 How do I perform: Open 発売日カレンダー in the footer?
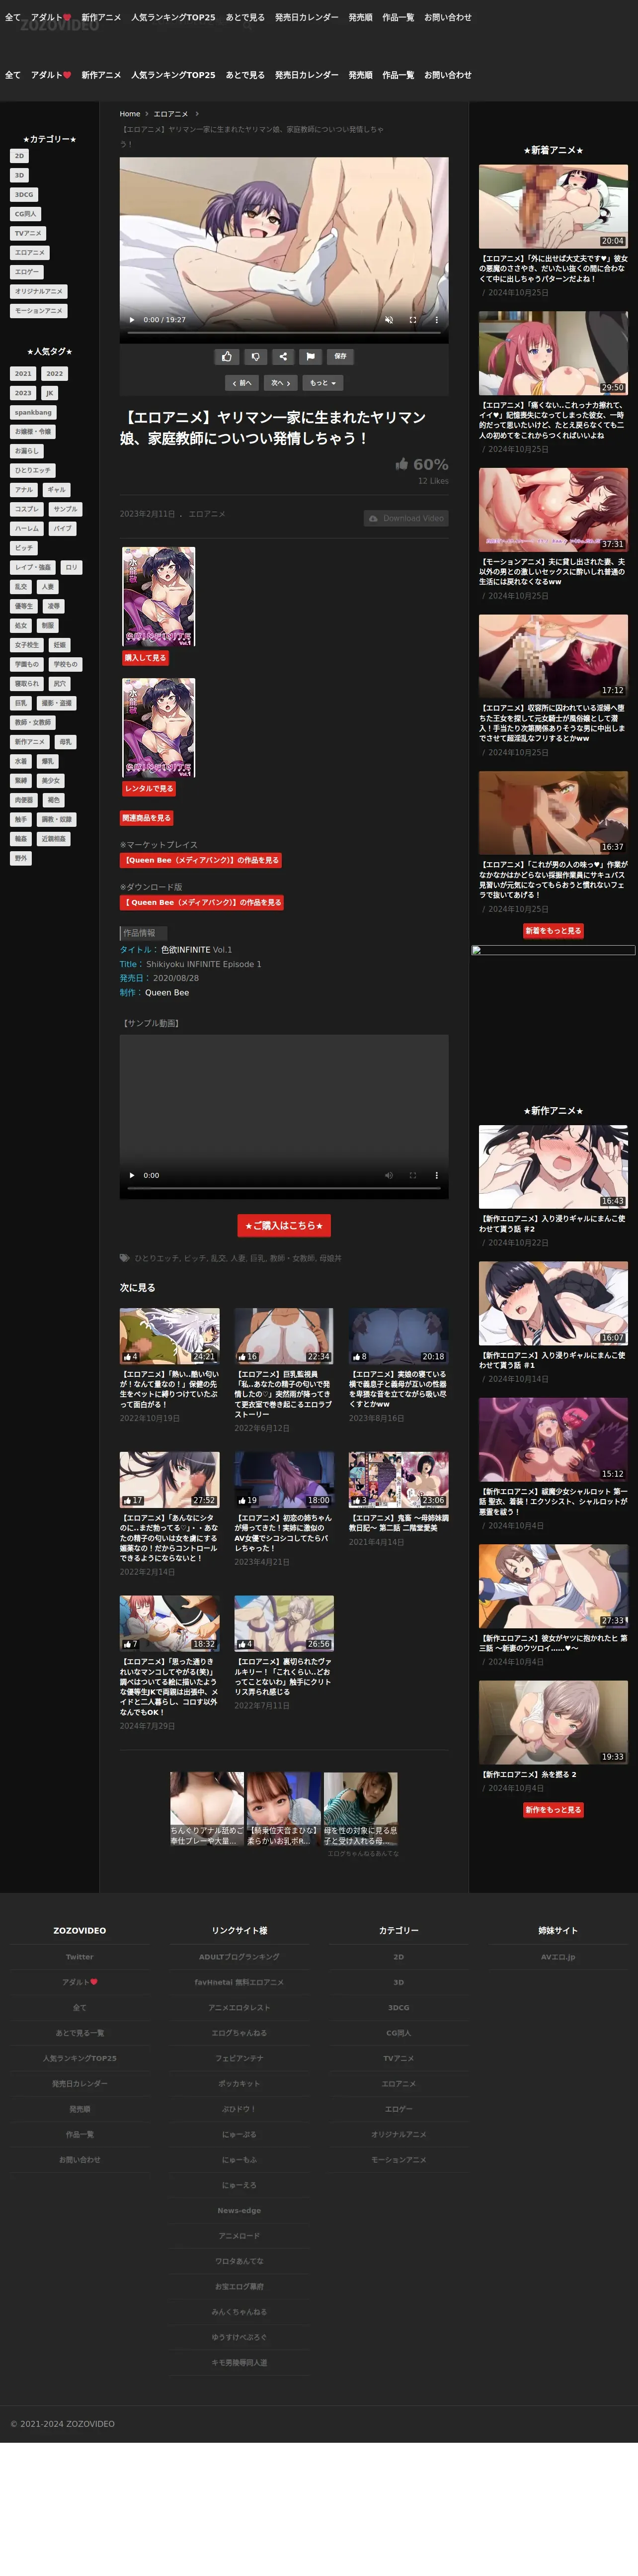80,2084
